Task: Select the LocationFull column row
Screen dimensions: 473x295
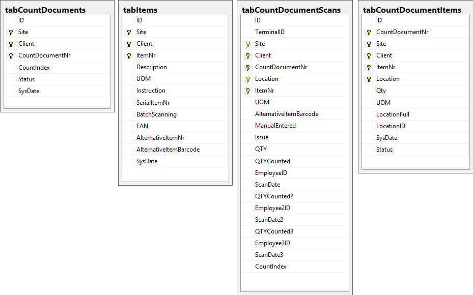Action: pyautogui.click(x=393, y=114)
